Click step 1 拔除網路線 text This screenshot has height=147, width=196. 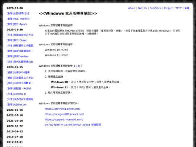point(66,71)
